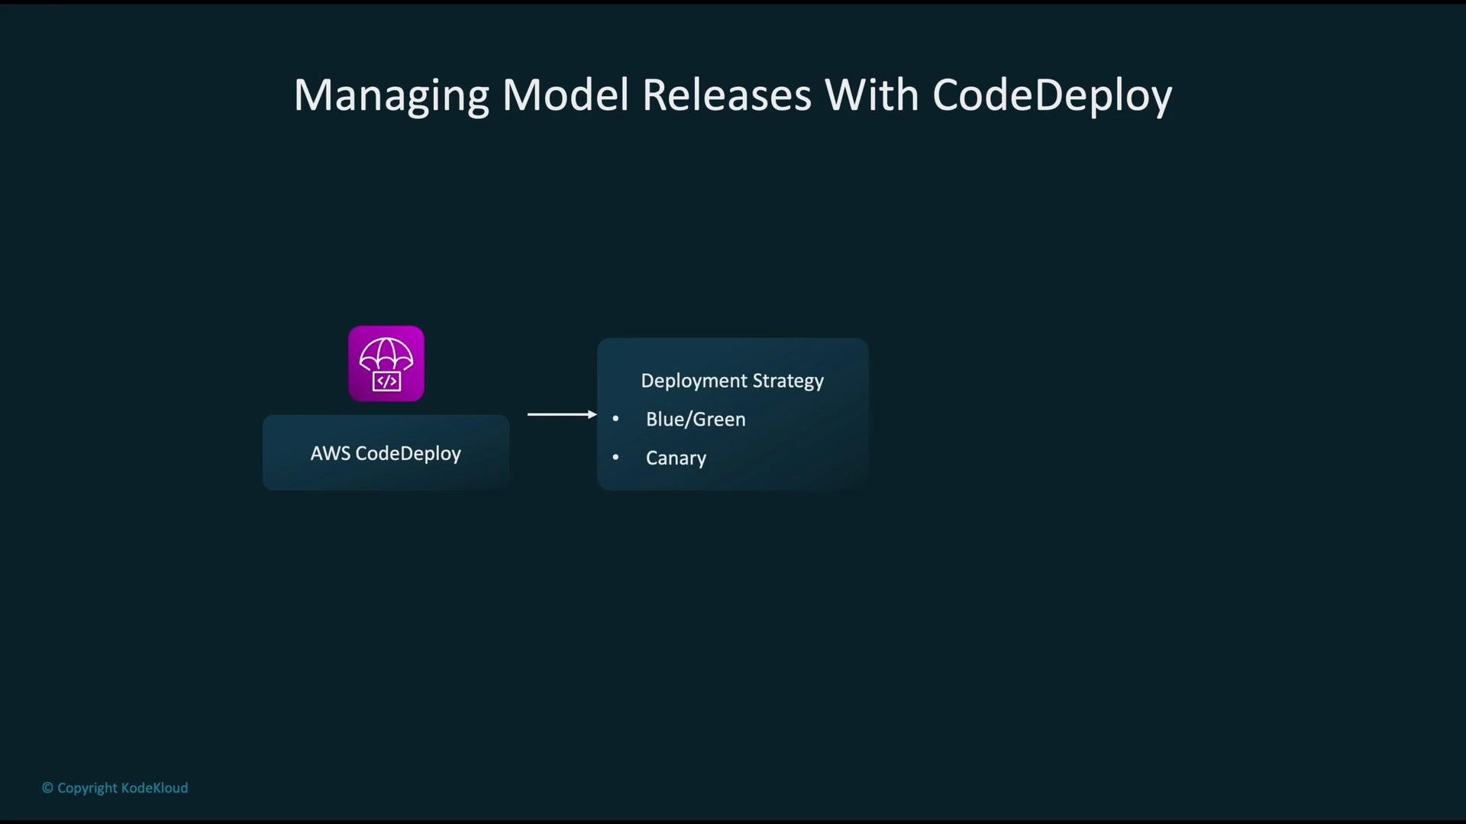This screenshot has width=1466, height=824.
Task: Click the Copyright KodeKloud text
Action: (x=115, y=788)
